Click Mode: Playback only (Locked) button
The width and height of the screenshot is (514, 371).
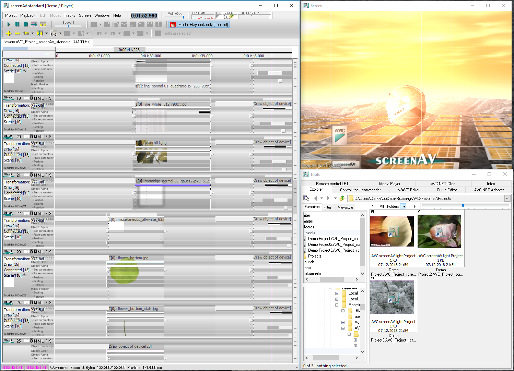pos(199,25)
